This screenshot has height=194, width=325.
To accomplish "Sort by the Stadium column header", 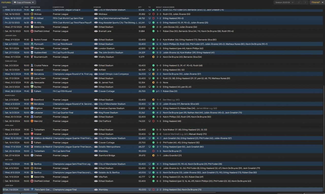I will tap(97, 7).
